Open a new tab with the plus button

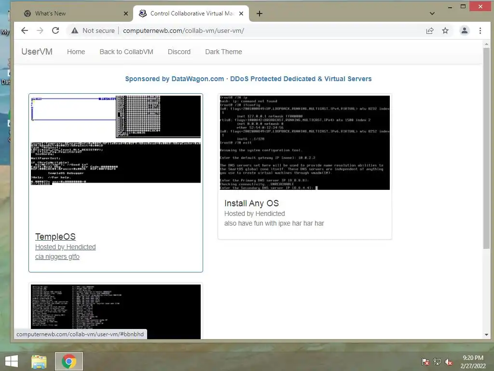(259, 14)
